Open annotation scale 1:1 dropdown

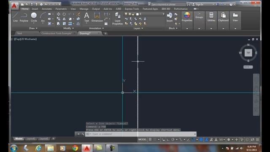coord(222,140)
